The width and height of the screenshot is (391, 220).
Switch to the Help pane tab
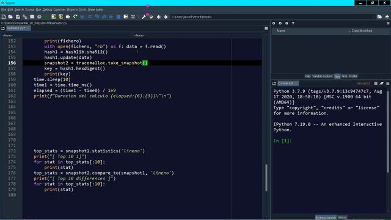[x=308, y=76]
